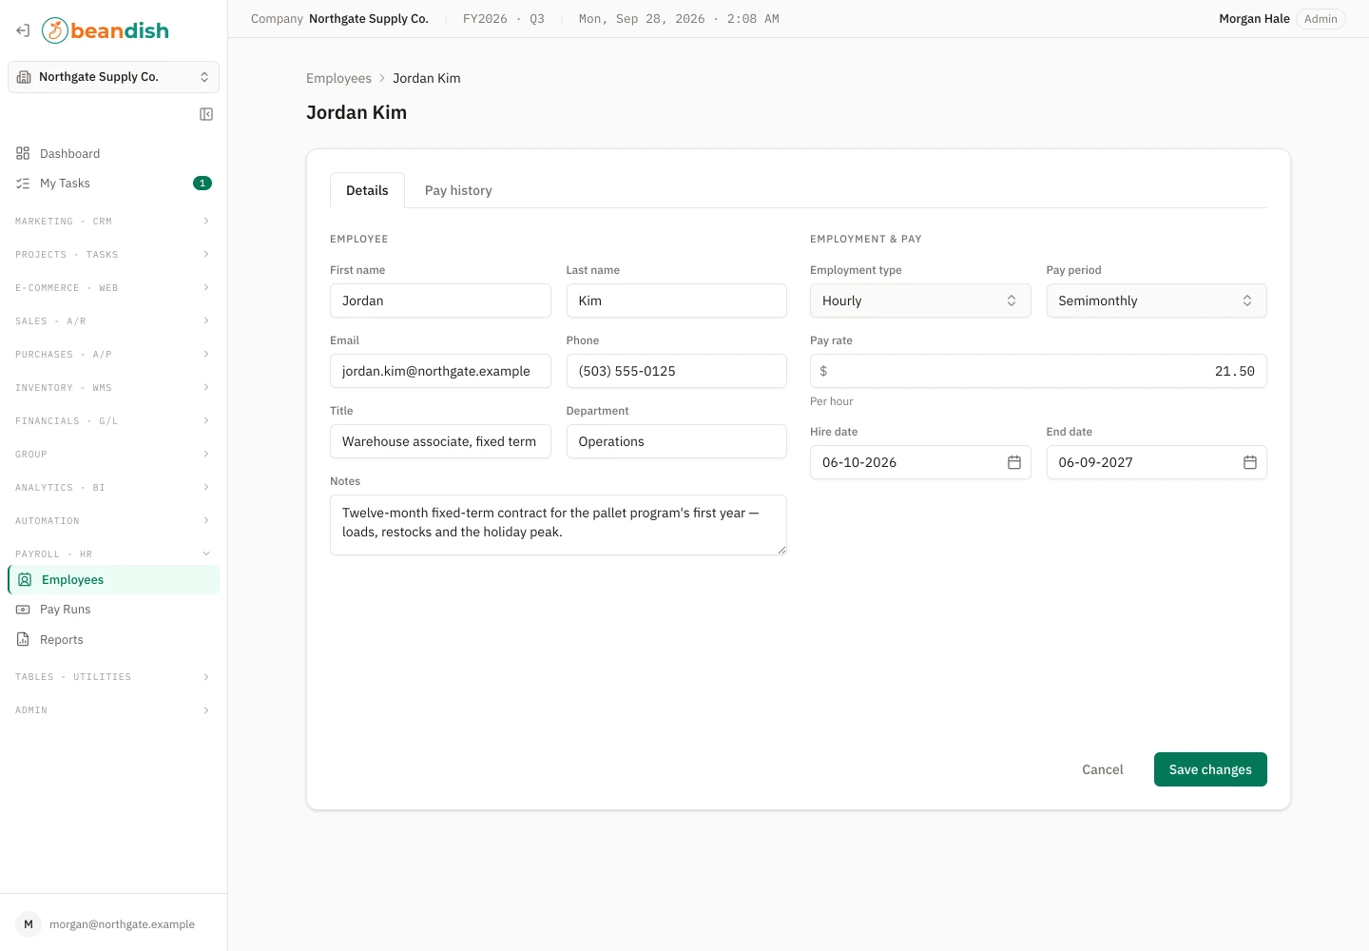
Task: Expand the Marketing - CRM section
Action: click(x=113, y=222)
